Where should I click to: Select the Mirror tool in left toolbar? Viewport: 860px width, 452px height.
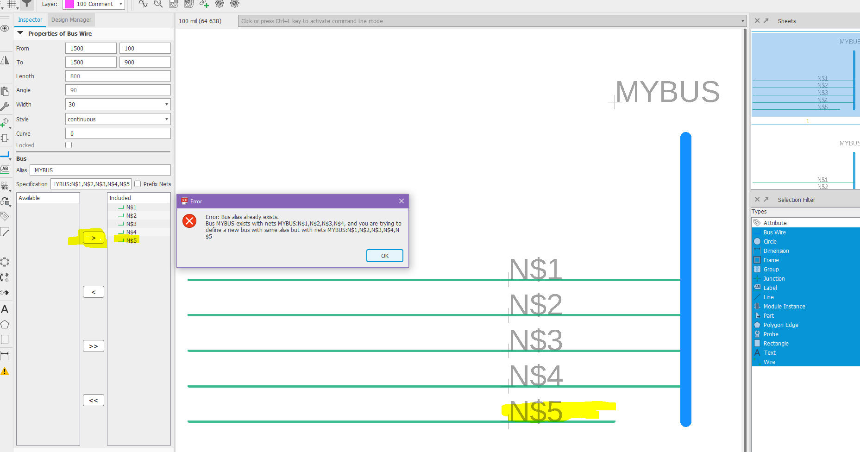pos(5,60)
